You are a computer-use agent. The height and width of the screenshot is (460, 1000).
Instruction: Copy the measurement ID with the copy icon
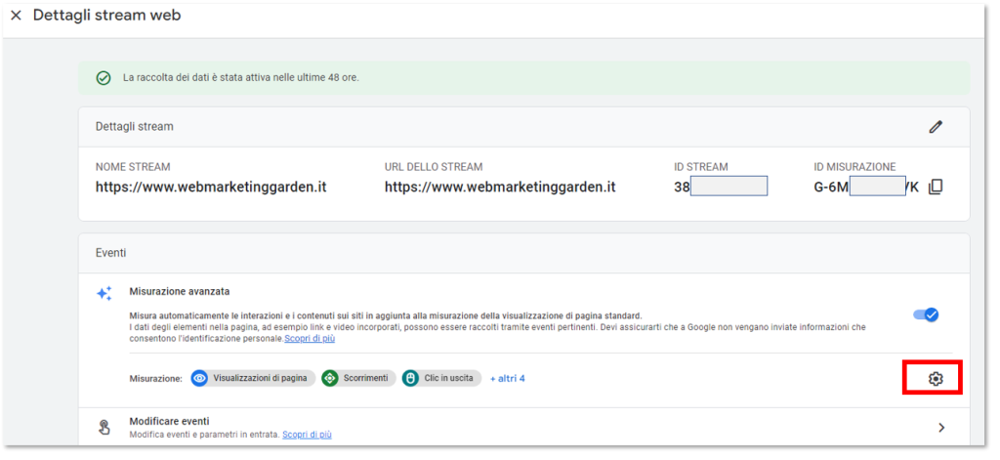pos(936,187)
